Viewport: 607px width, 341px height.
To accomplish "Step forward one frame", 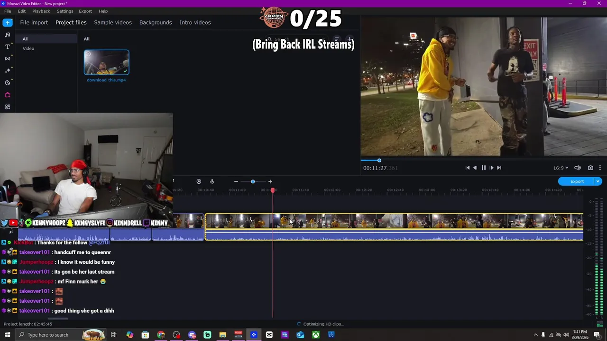I will point(491,168).
